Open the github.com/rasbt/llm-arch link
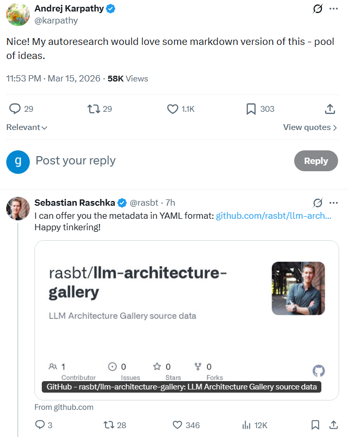 pos(274,215)
